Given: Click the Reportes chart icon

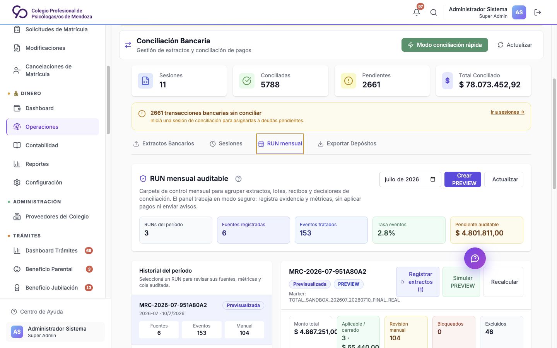Looking at the screenshot, I should click(17, 164).
